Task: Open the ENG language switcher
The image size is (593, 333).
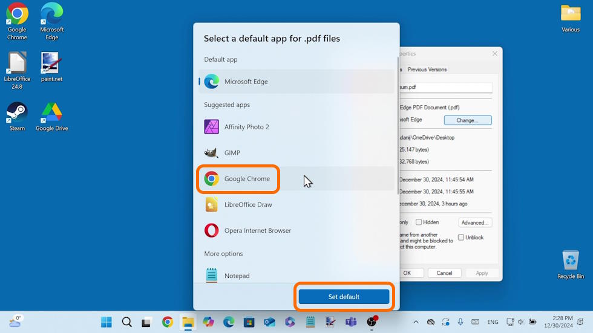Action: [493, 322]
